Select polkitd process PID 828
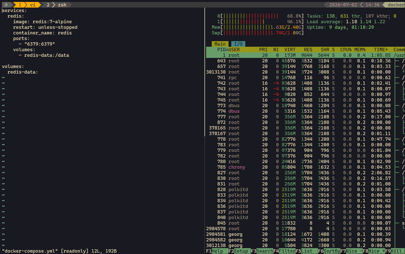 click(x=305, y=189)
